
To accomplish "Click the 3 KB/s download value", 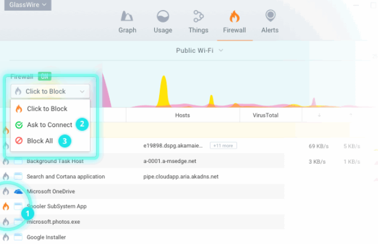I will (317, 161).
